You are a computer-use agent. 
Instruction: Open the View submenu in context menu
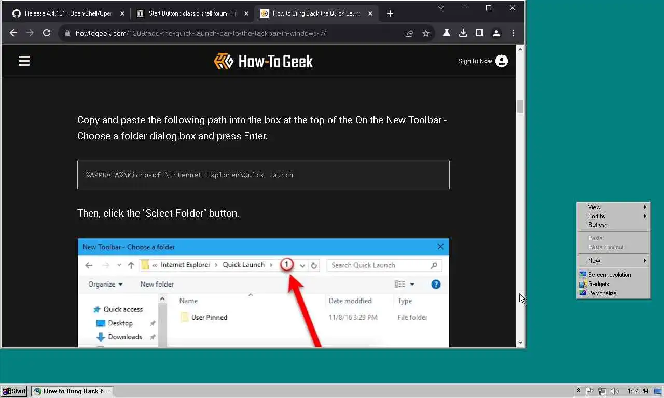pos(613,207)
